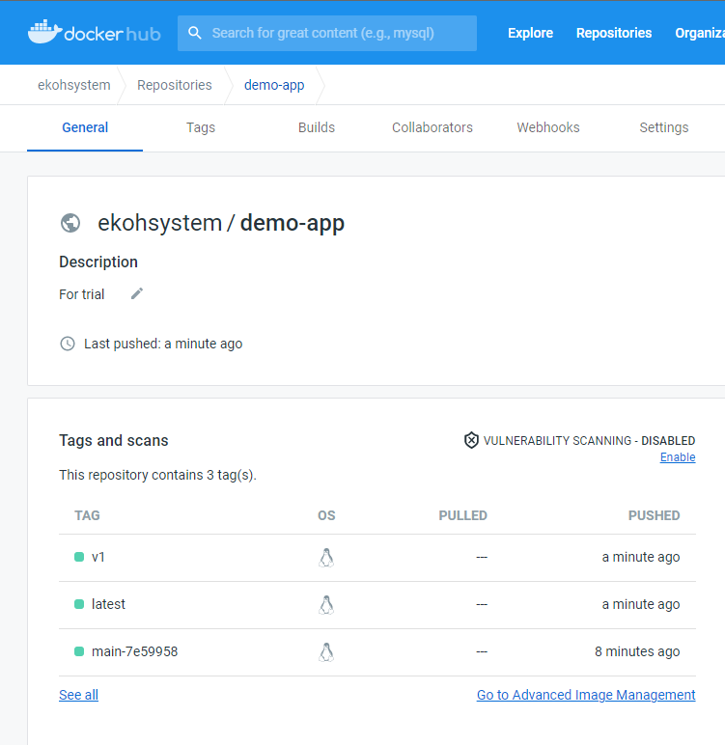725x745 pixels.
Task: Click the See all tags link
Action: coord(78,695)
